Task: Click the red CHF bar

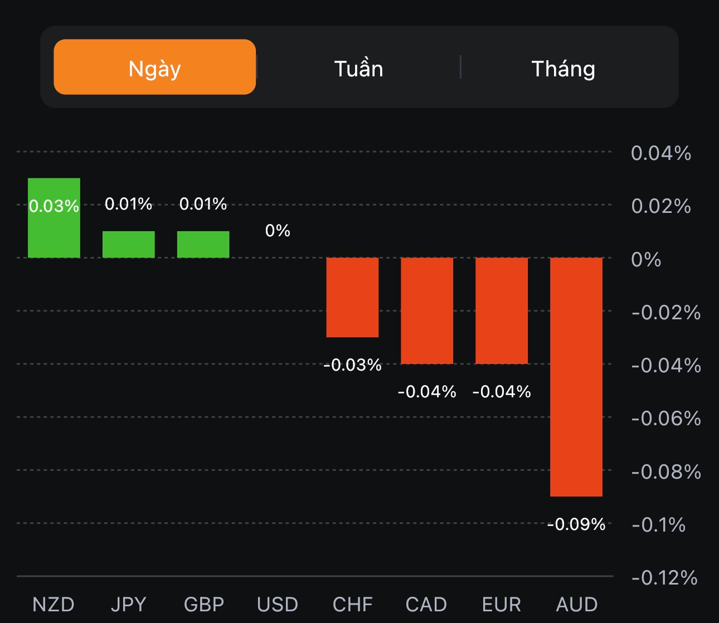Action: [x=352, y=297]
